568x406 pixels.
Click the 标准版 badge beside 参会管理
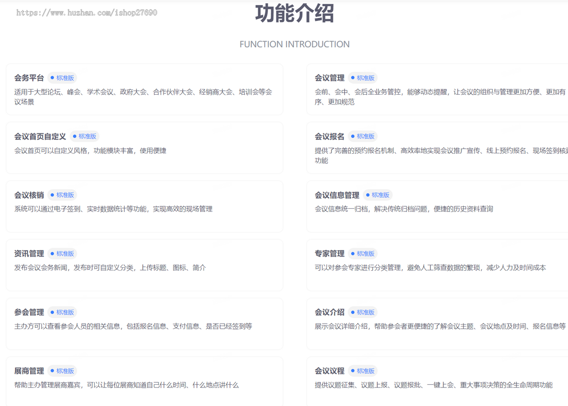tap(62, 312)
